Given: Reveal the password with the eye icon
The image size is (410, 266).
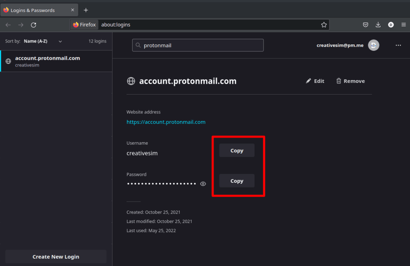Looking at the screenshot, I should point(203,183).
